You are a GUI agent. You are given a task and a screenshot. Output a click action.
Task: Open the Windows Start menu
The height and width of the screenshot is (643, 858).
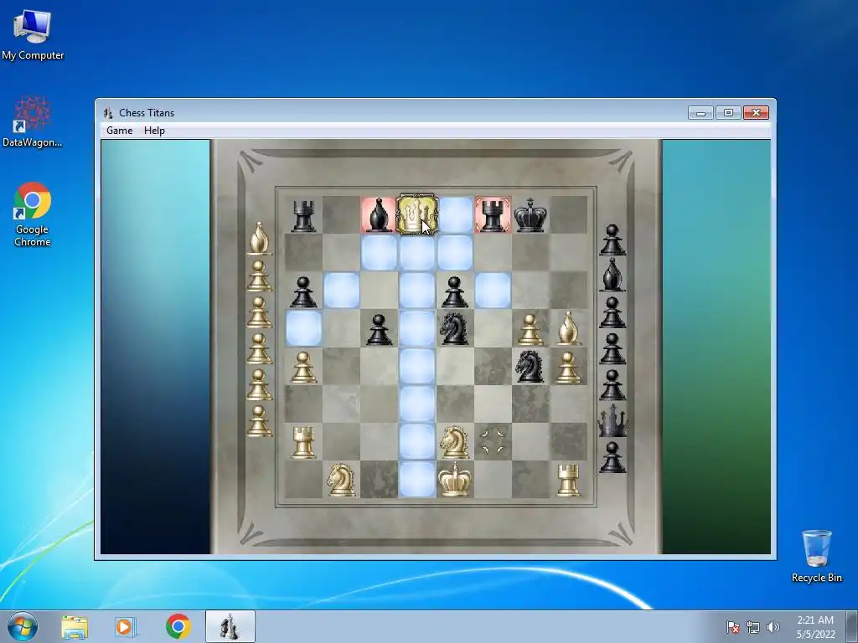[23, 626]
